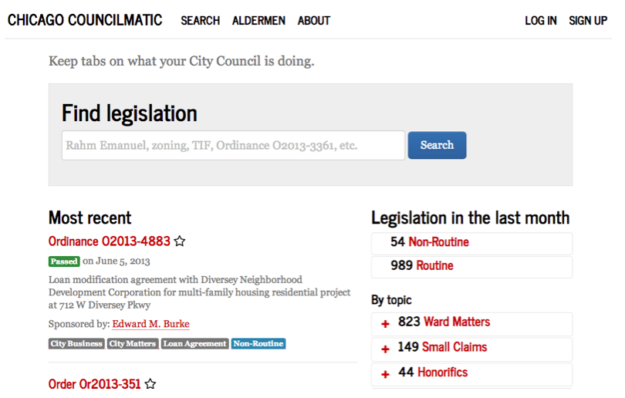Expand the Honorifics topic plus icon

click(386, 374)
